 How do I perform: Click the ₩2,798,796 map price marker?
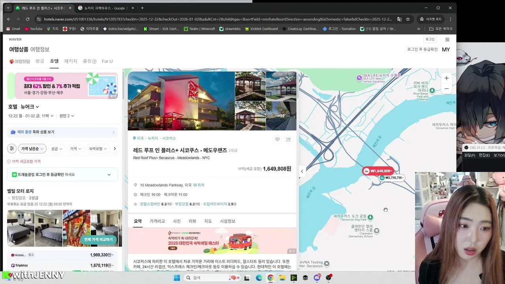(x=391, y=178)
